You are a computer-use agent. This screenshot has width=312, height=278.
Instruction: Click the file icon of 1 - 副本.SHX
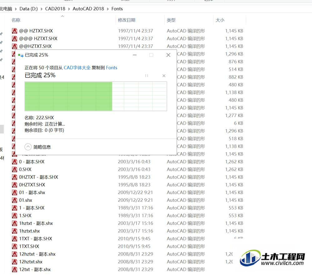(x=15, y=208)
